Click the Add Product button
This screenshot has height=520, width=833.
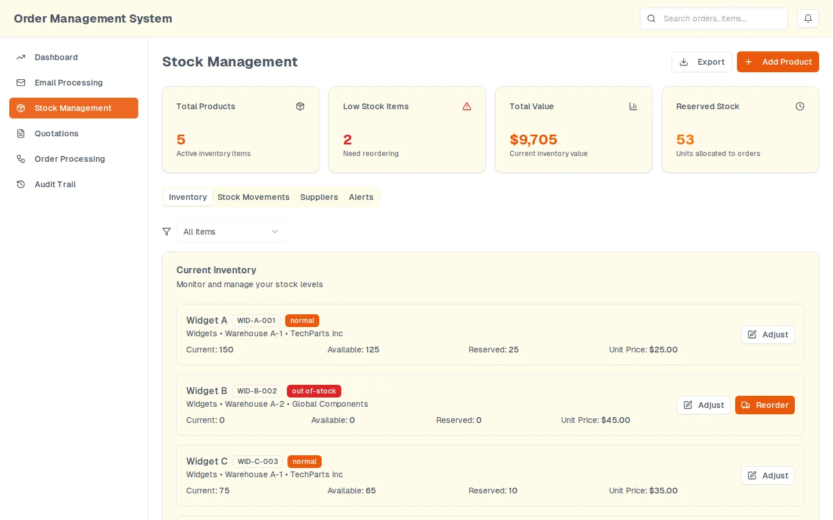tap(777, 62)
